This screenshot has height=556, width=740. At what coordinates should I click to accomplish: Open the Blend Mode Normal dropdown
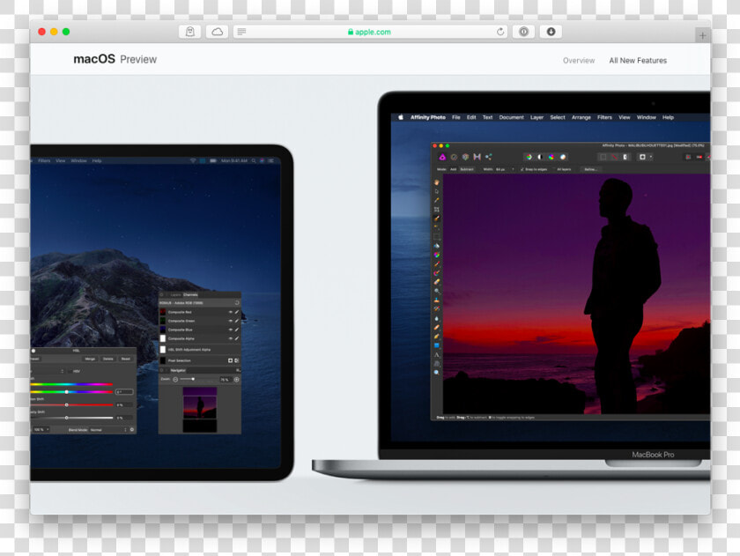click(108, 430)
